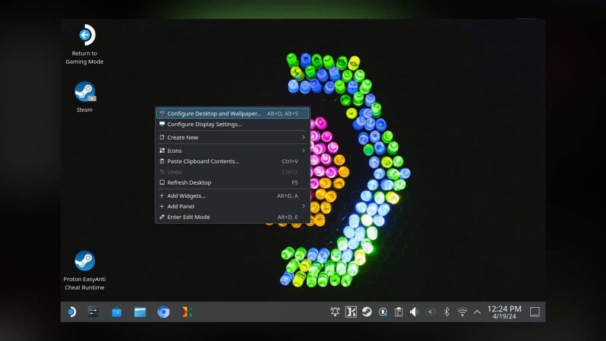Launch Dolphin file manager from taskbar
Image resolution: width=606 pixels, height=341 pixels.
pos(140,312)
